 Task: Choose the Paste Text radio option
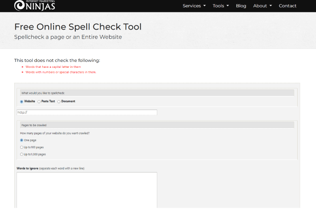39,101
